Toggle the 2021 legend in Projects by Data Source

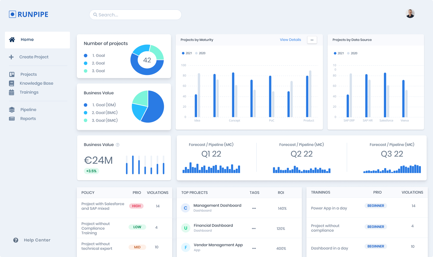(x=339, y=53)
